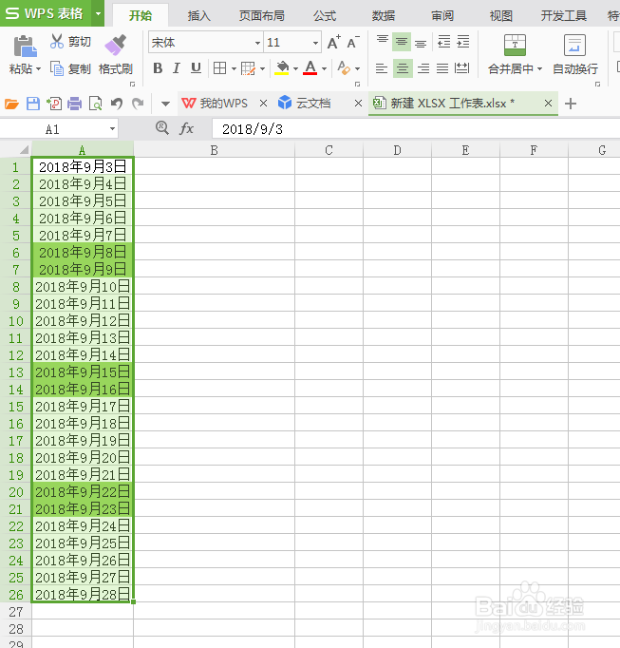Apply red font color
Image resolution: width=620 pixels, height=648 pixels.
tap(310, 68)
